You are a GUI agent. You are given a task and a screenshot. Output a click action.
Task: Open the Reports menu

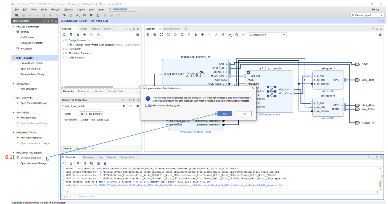[56, 9]
